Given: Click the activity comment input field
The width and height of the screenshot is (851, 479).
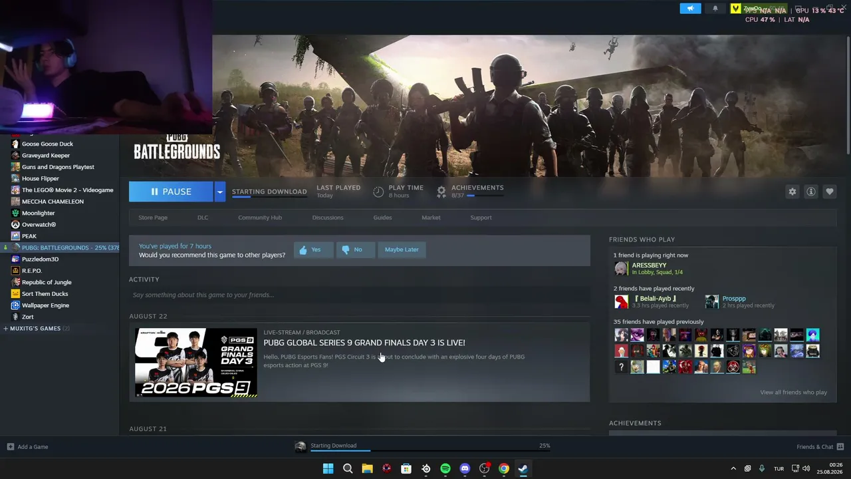Looking at the screenshot, I should pyautogui.click(x=359, y=295).
